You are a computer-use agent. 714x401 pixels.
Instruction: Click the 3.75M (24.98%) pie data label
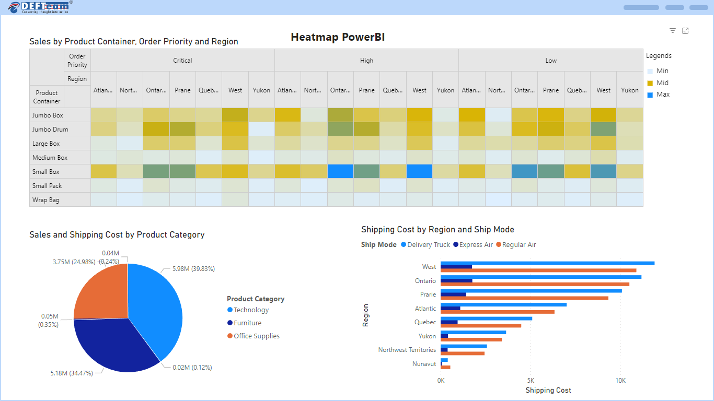[x=74, y=262]
